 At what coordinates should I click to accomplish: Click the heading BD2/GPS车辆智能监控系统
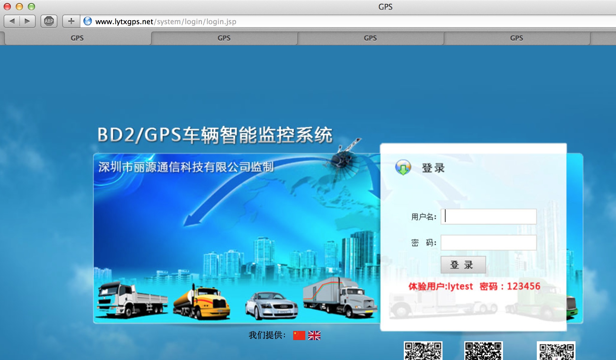(215, 135)
